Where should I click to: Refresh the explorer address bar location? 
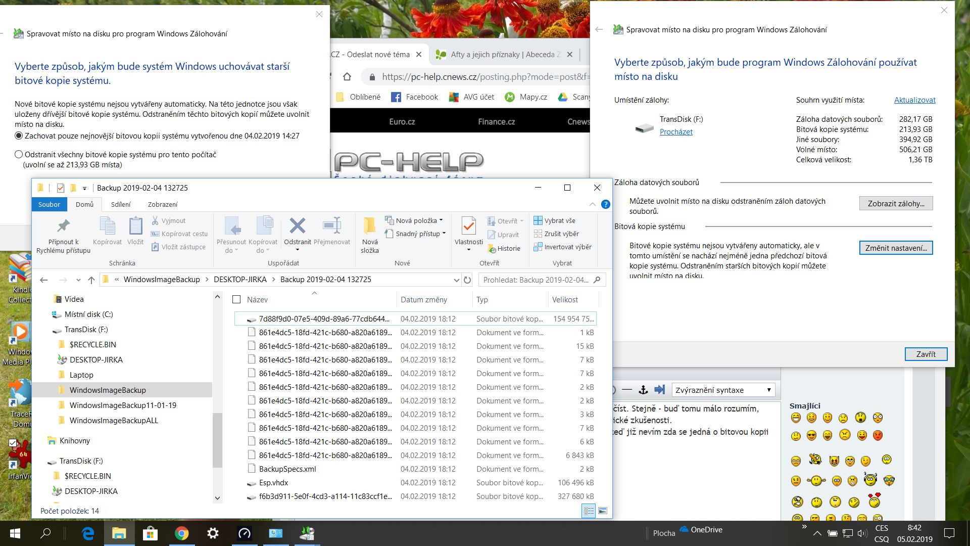[467, 280]
